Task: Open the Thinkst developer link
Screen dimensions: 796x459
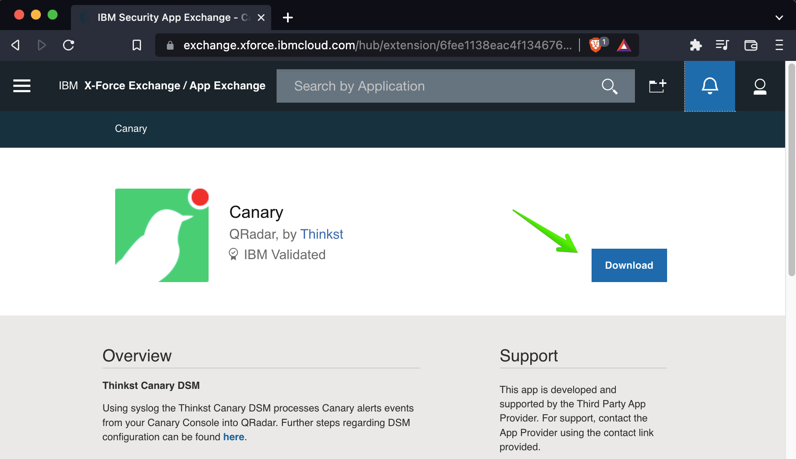Action: tap(322, 234)
